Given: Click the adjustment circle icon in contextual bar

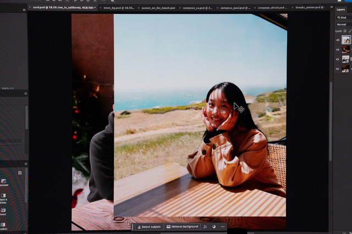Looking at the screenshot, I should coord(214,227).
